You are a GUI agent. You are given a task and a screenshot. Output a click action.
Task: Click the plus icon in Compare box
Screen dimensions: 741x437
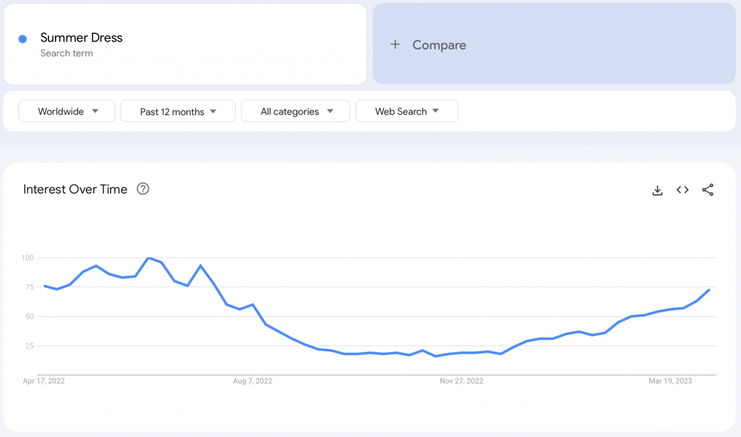click(x=395, y=45)
